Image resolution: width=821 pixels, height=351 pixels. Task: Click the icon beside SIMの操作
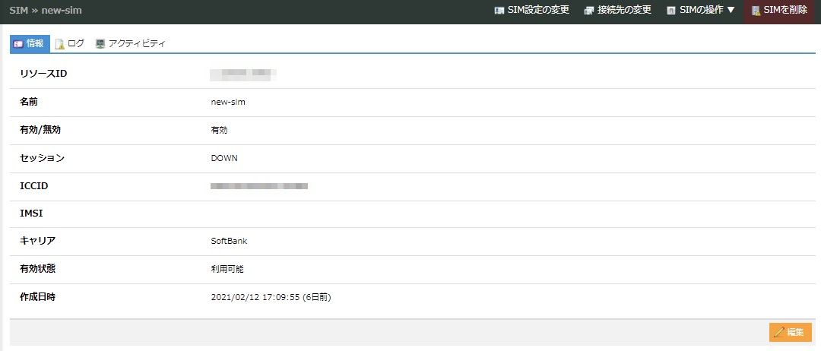tap(671, 11)
